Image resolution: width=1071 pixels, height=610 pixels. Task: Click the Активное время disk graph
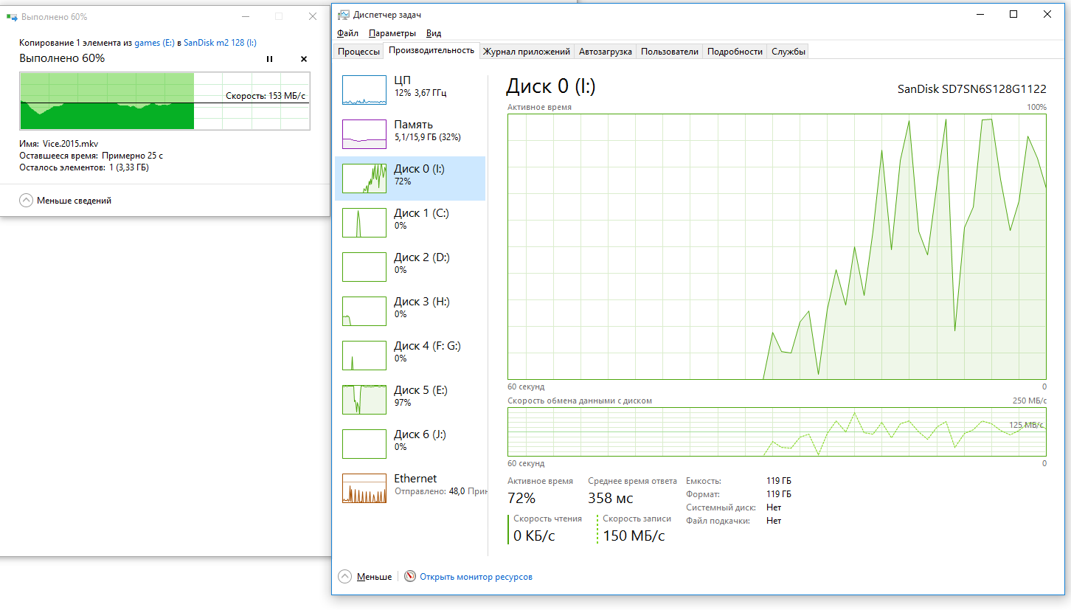click(x=777, y=246)
